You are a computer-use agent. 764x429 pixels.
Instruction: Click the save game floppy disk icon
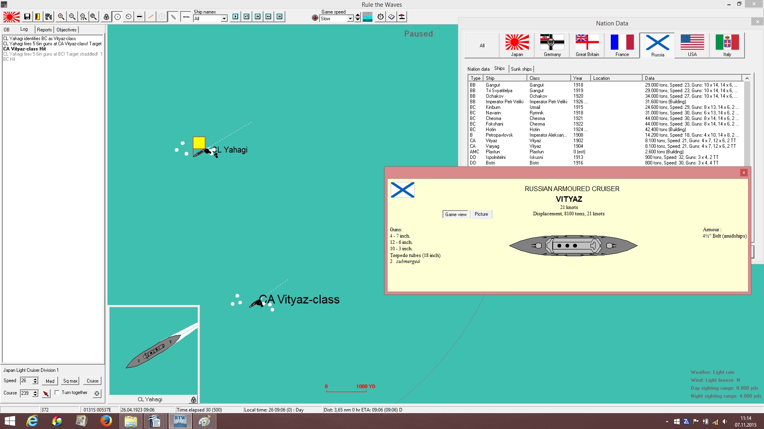pos(27,17)
